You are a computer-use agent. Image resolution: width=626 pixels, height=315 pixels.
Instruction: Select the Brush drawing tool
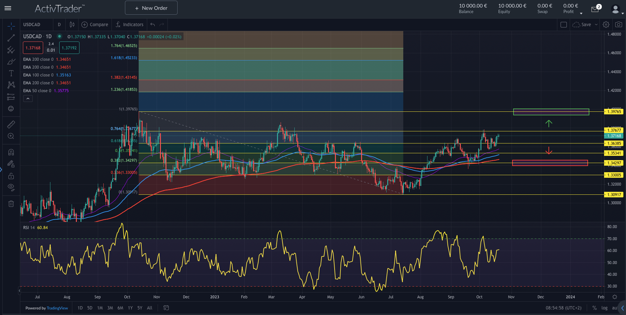(x=11, y=61)
